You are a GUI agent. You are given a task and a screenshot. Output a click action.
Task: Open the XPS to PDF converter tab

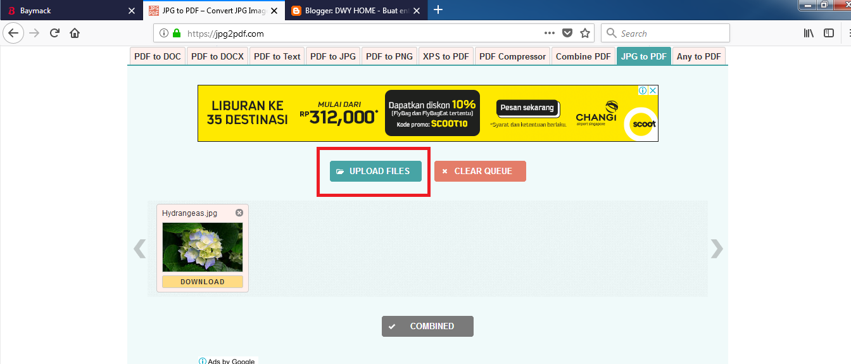(x=446, y=56)
